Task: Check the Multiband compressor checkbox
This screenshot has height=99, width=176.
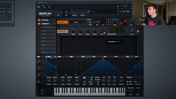Action: pyautogui.click(x=109, y=34)
